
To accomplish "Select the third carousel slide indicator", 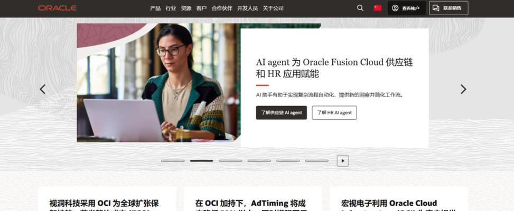I will 230,160.
